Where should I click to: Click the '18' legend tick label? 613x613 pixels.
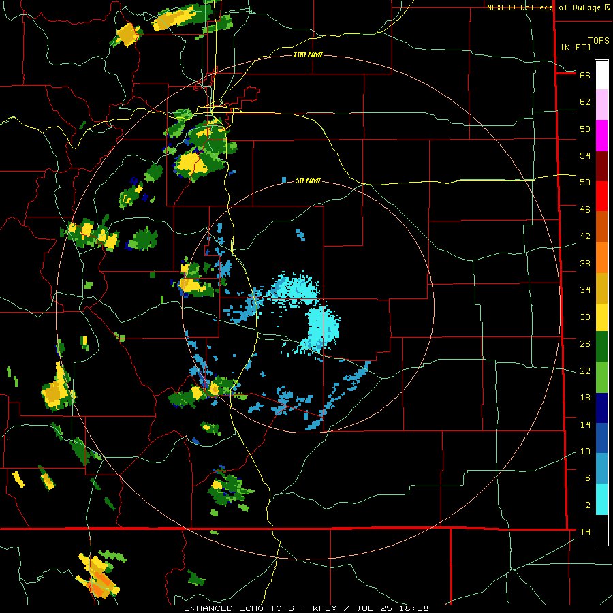pyautogui.click(x=585, y=398)
